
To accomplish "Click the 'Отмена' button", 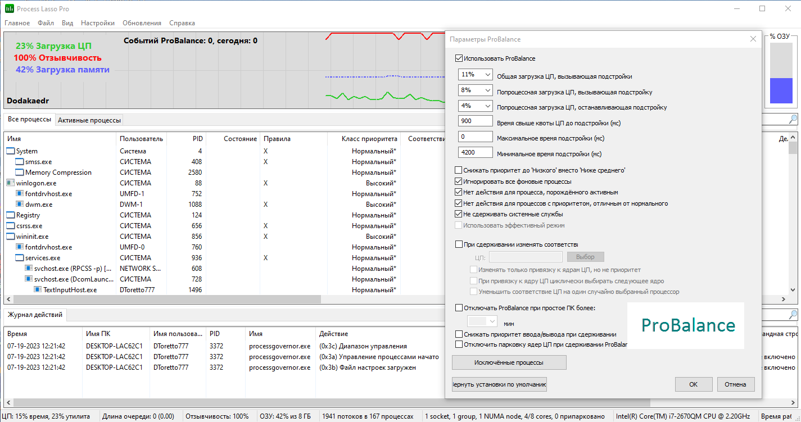I will [x=736, y=384].
